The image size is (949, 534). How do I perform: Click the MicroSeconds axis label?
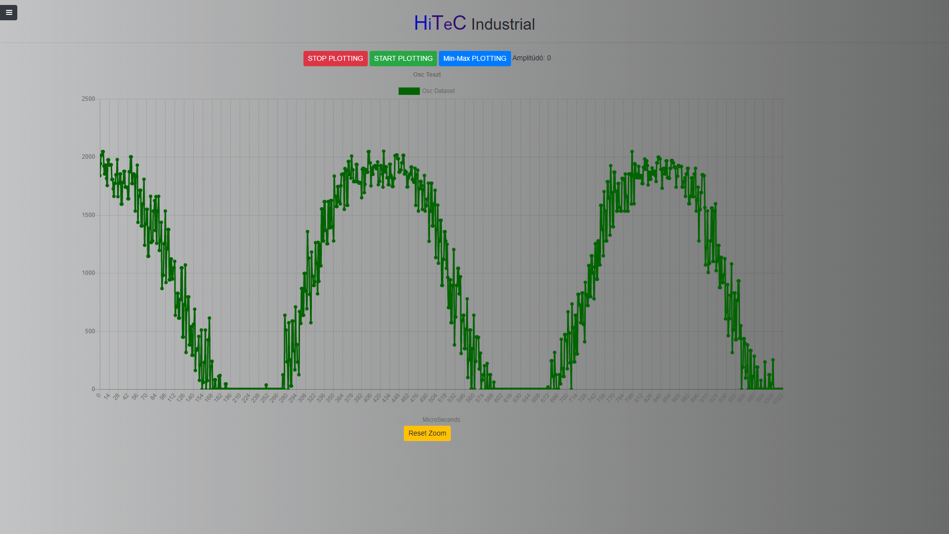[441, 420]
